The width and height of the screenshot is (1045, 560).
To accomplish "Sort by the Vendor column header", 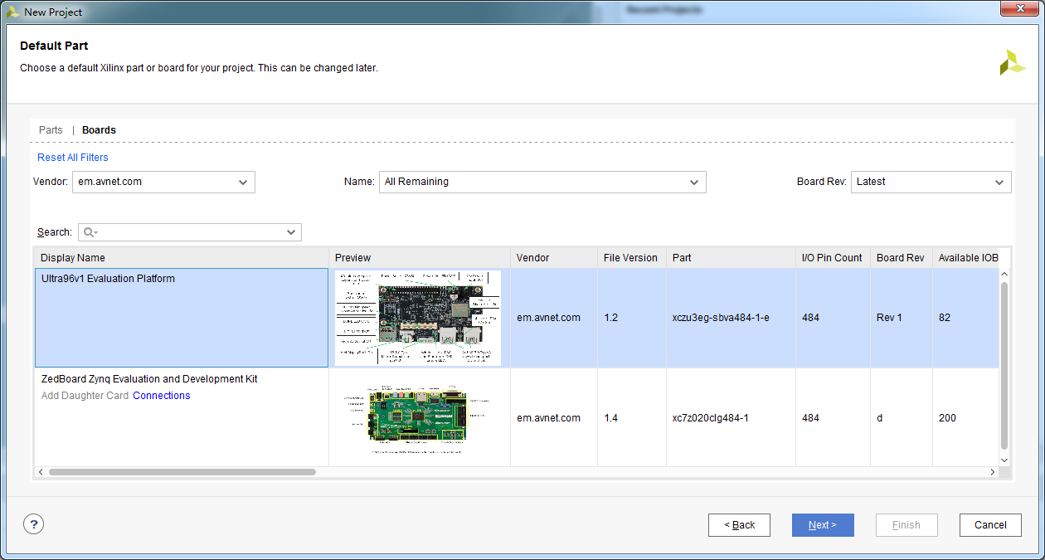I will coord(554,258).
